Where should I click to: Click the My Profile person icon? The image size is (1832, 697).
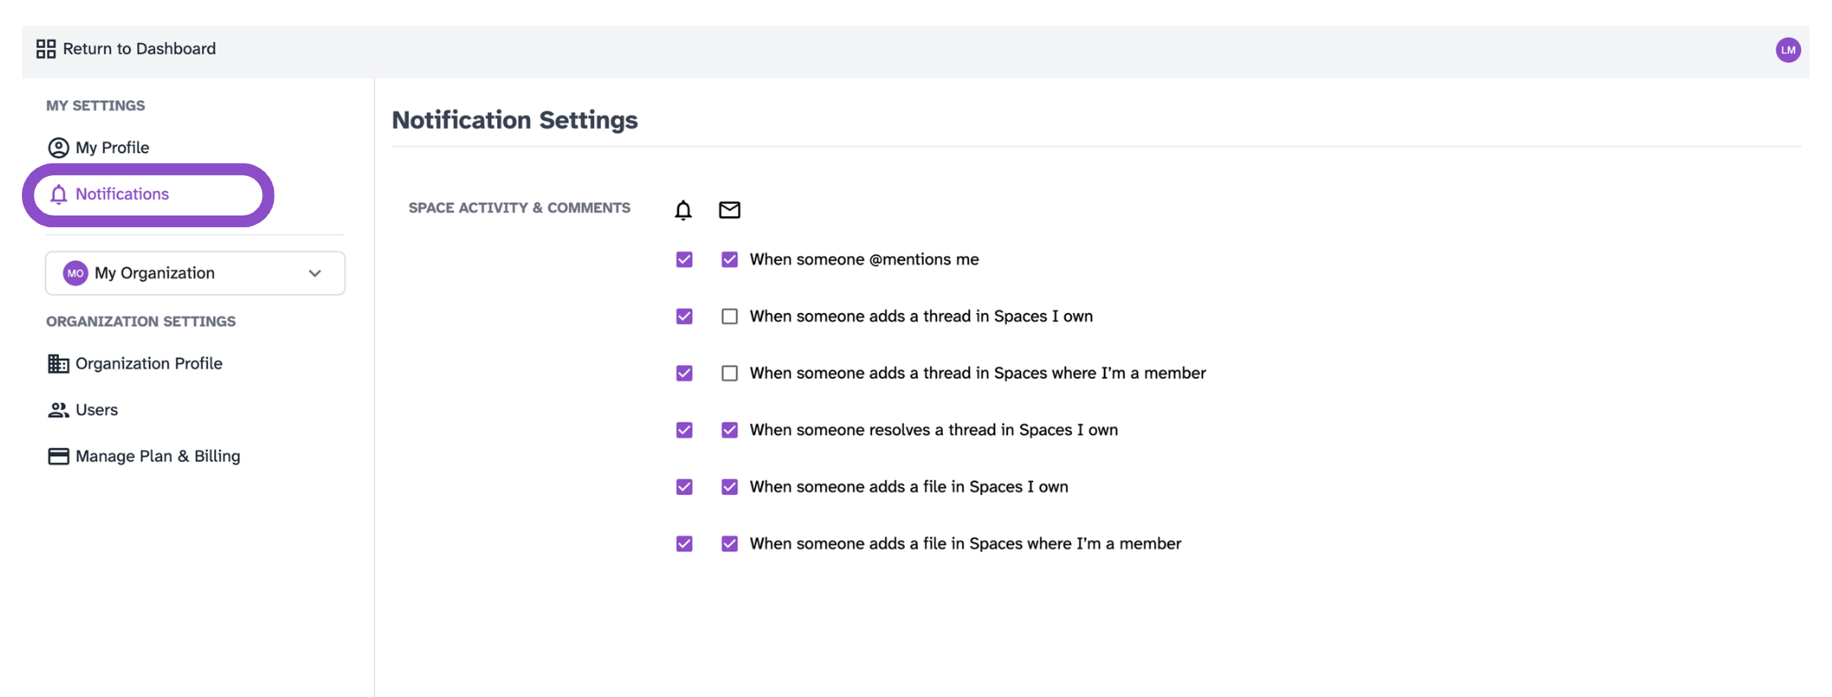click(58, 148)
